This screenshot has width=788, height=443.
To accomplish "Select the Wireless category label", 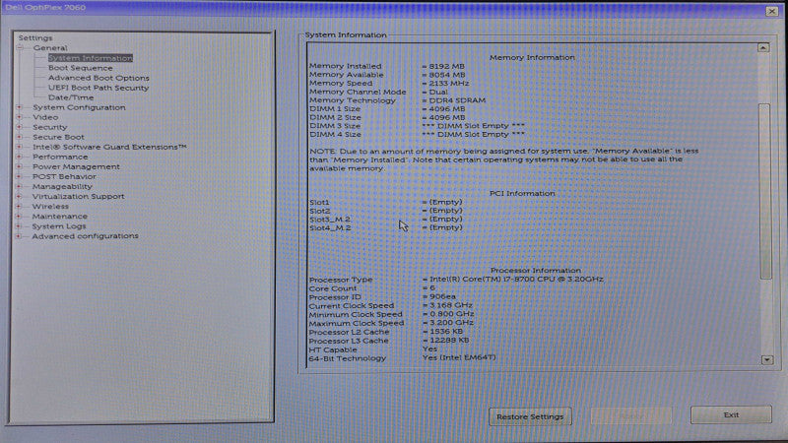I will [x=50, y=207].
